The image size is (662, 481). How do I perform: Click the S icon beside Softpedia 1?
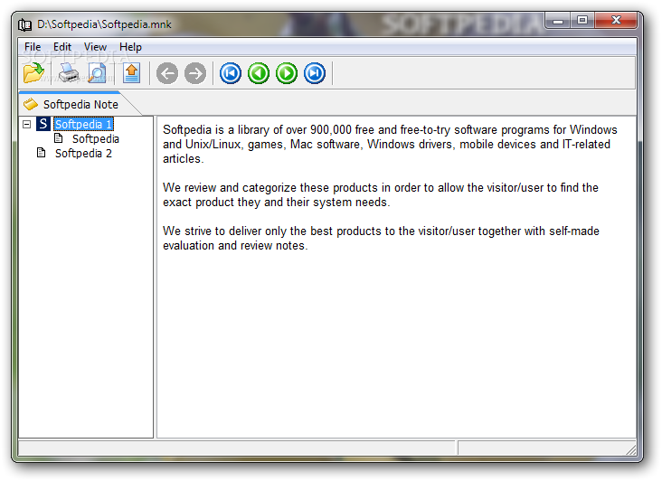click(43, 124)
